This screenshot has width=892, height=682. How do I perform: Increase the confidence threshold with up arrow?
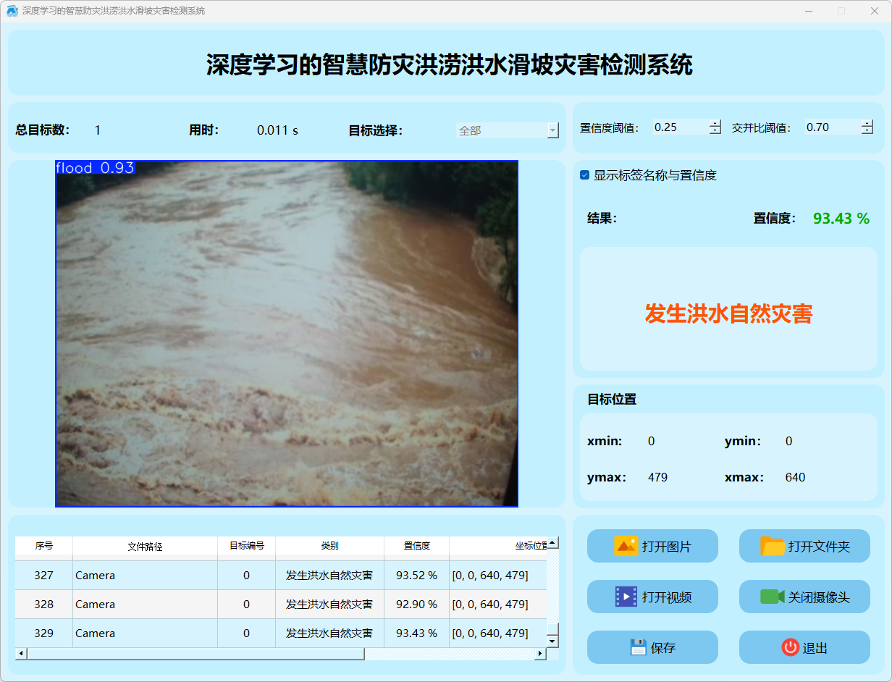tap(715, 124)
